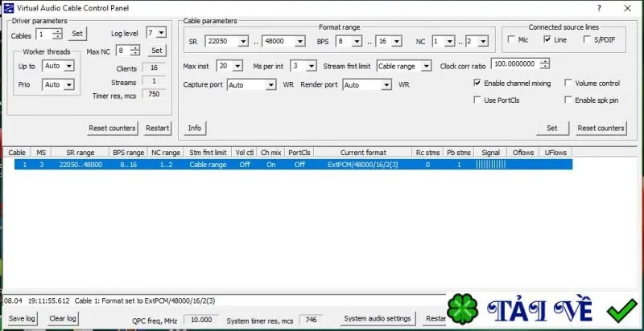Toggle Enable channel mixing checkbox

477,83
